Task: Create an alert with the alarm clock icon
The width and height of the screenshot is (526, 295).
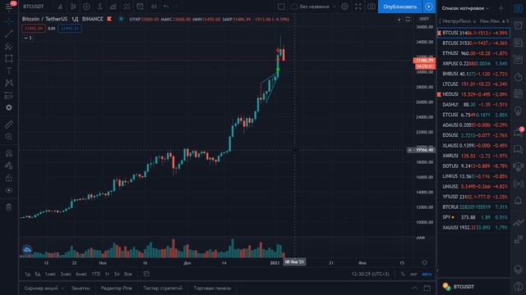Action: [141, 7]
